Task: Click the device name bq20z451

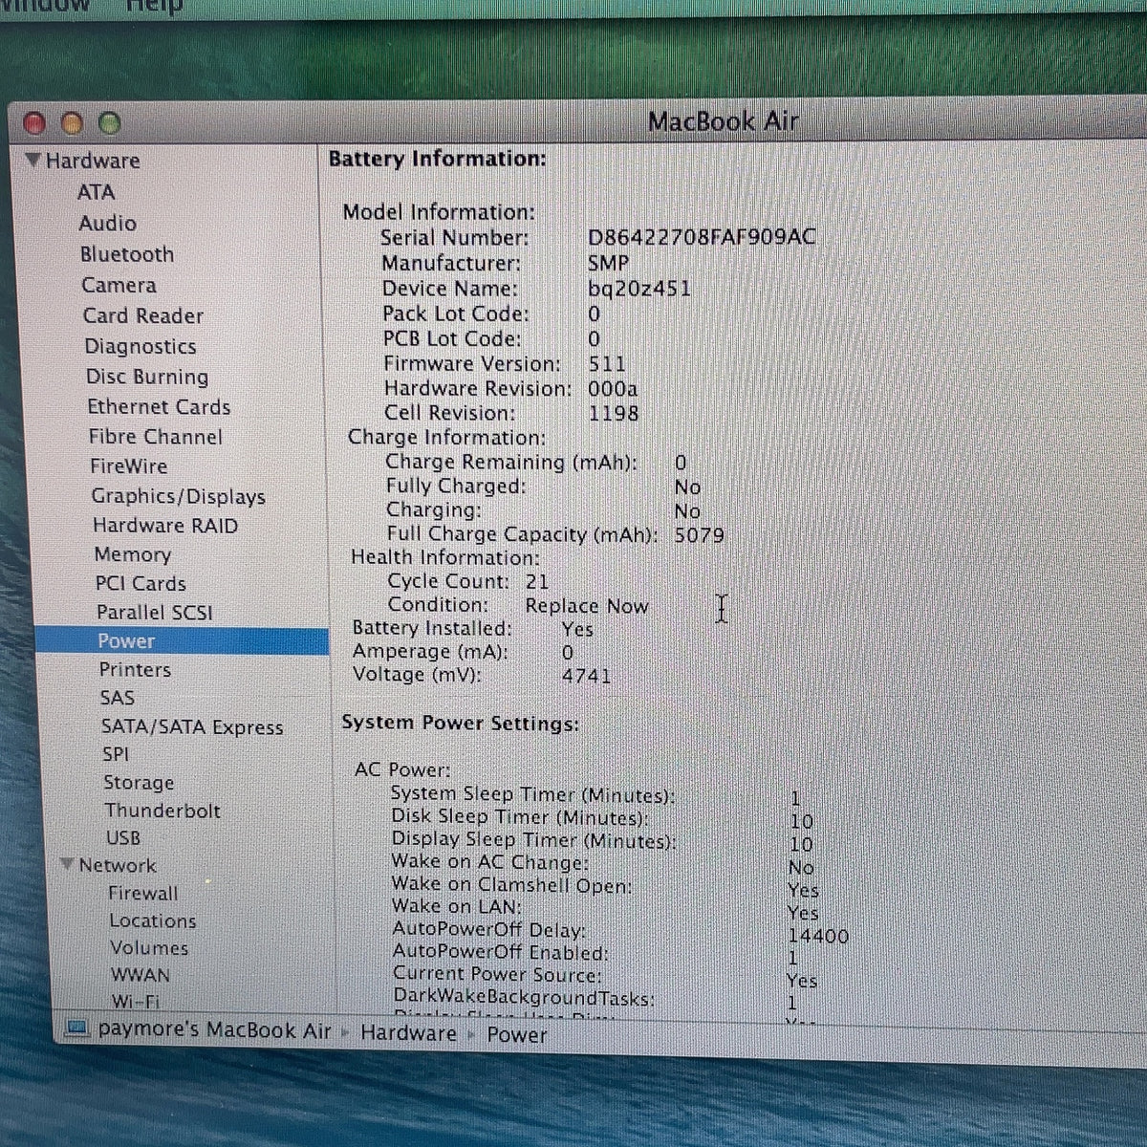Action: [638, 289]
